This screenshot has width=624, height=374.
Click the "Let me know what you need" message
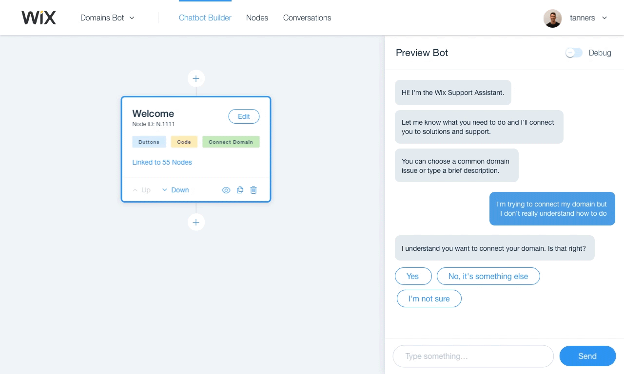(479, 127)
